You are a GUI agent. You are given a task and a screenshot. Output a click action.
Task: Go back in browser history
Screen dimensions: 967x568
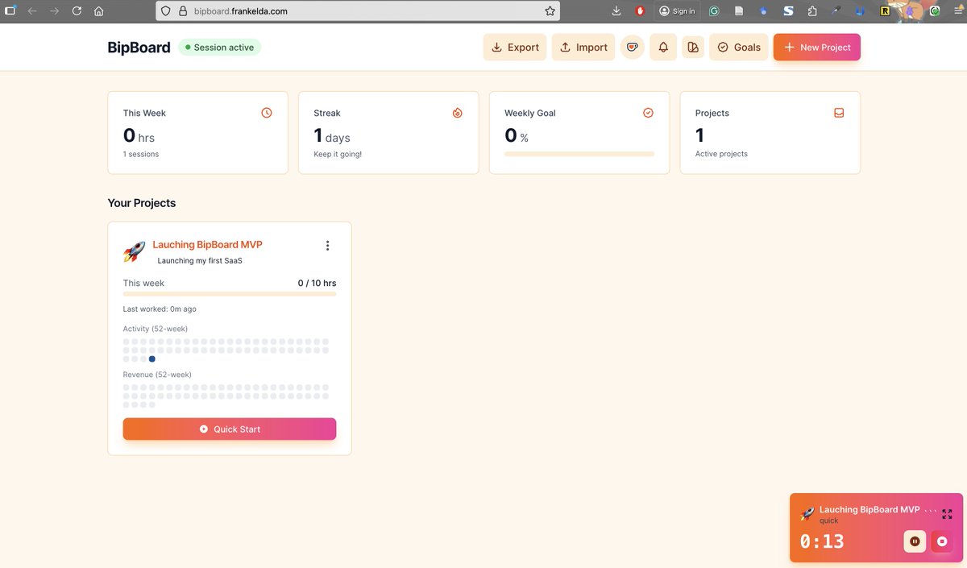tap(32, 11)
